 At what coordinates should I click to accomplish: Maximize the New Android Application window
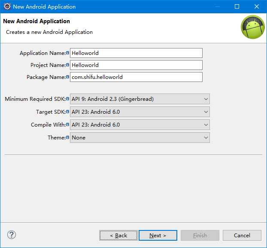[x=237, y=6]
